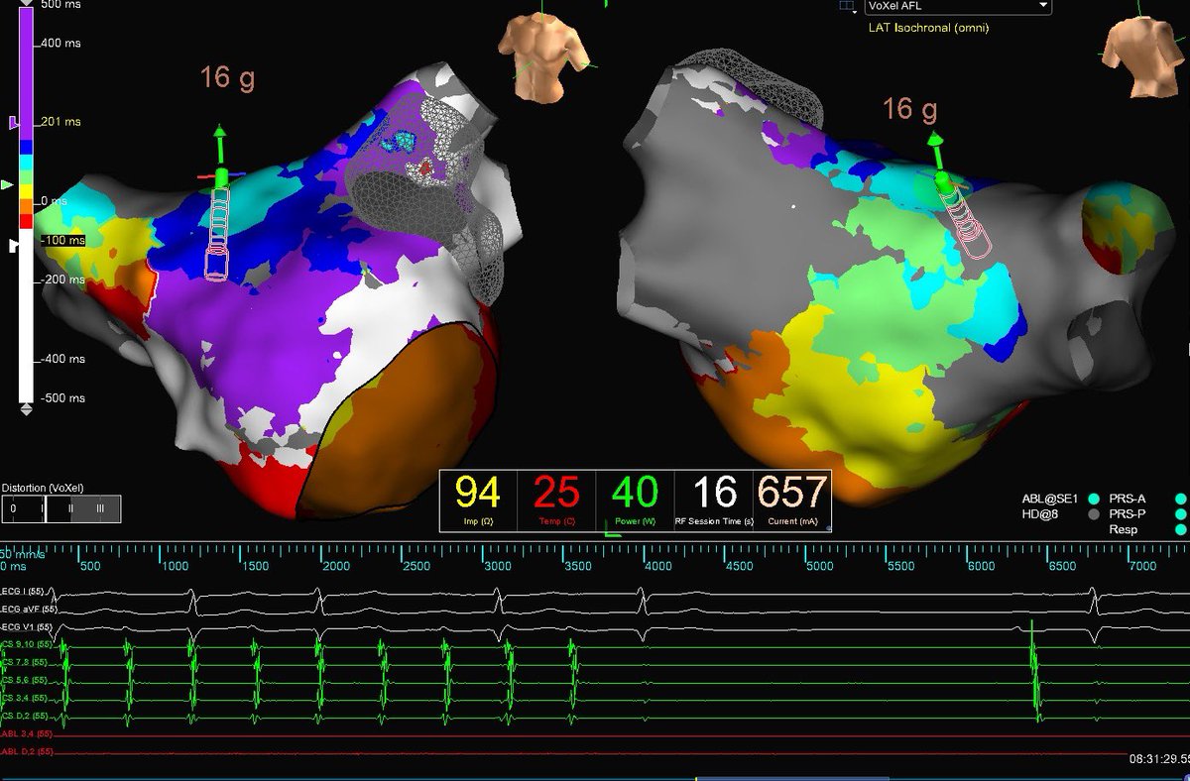
Task: Click the 4000 ms mark on the time ruler
Action: tap(657, 566)
